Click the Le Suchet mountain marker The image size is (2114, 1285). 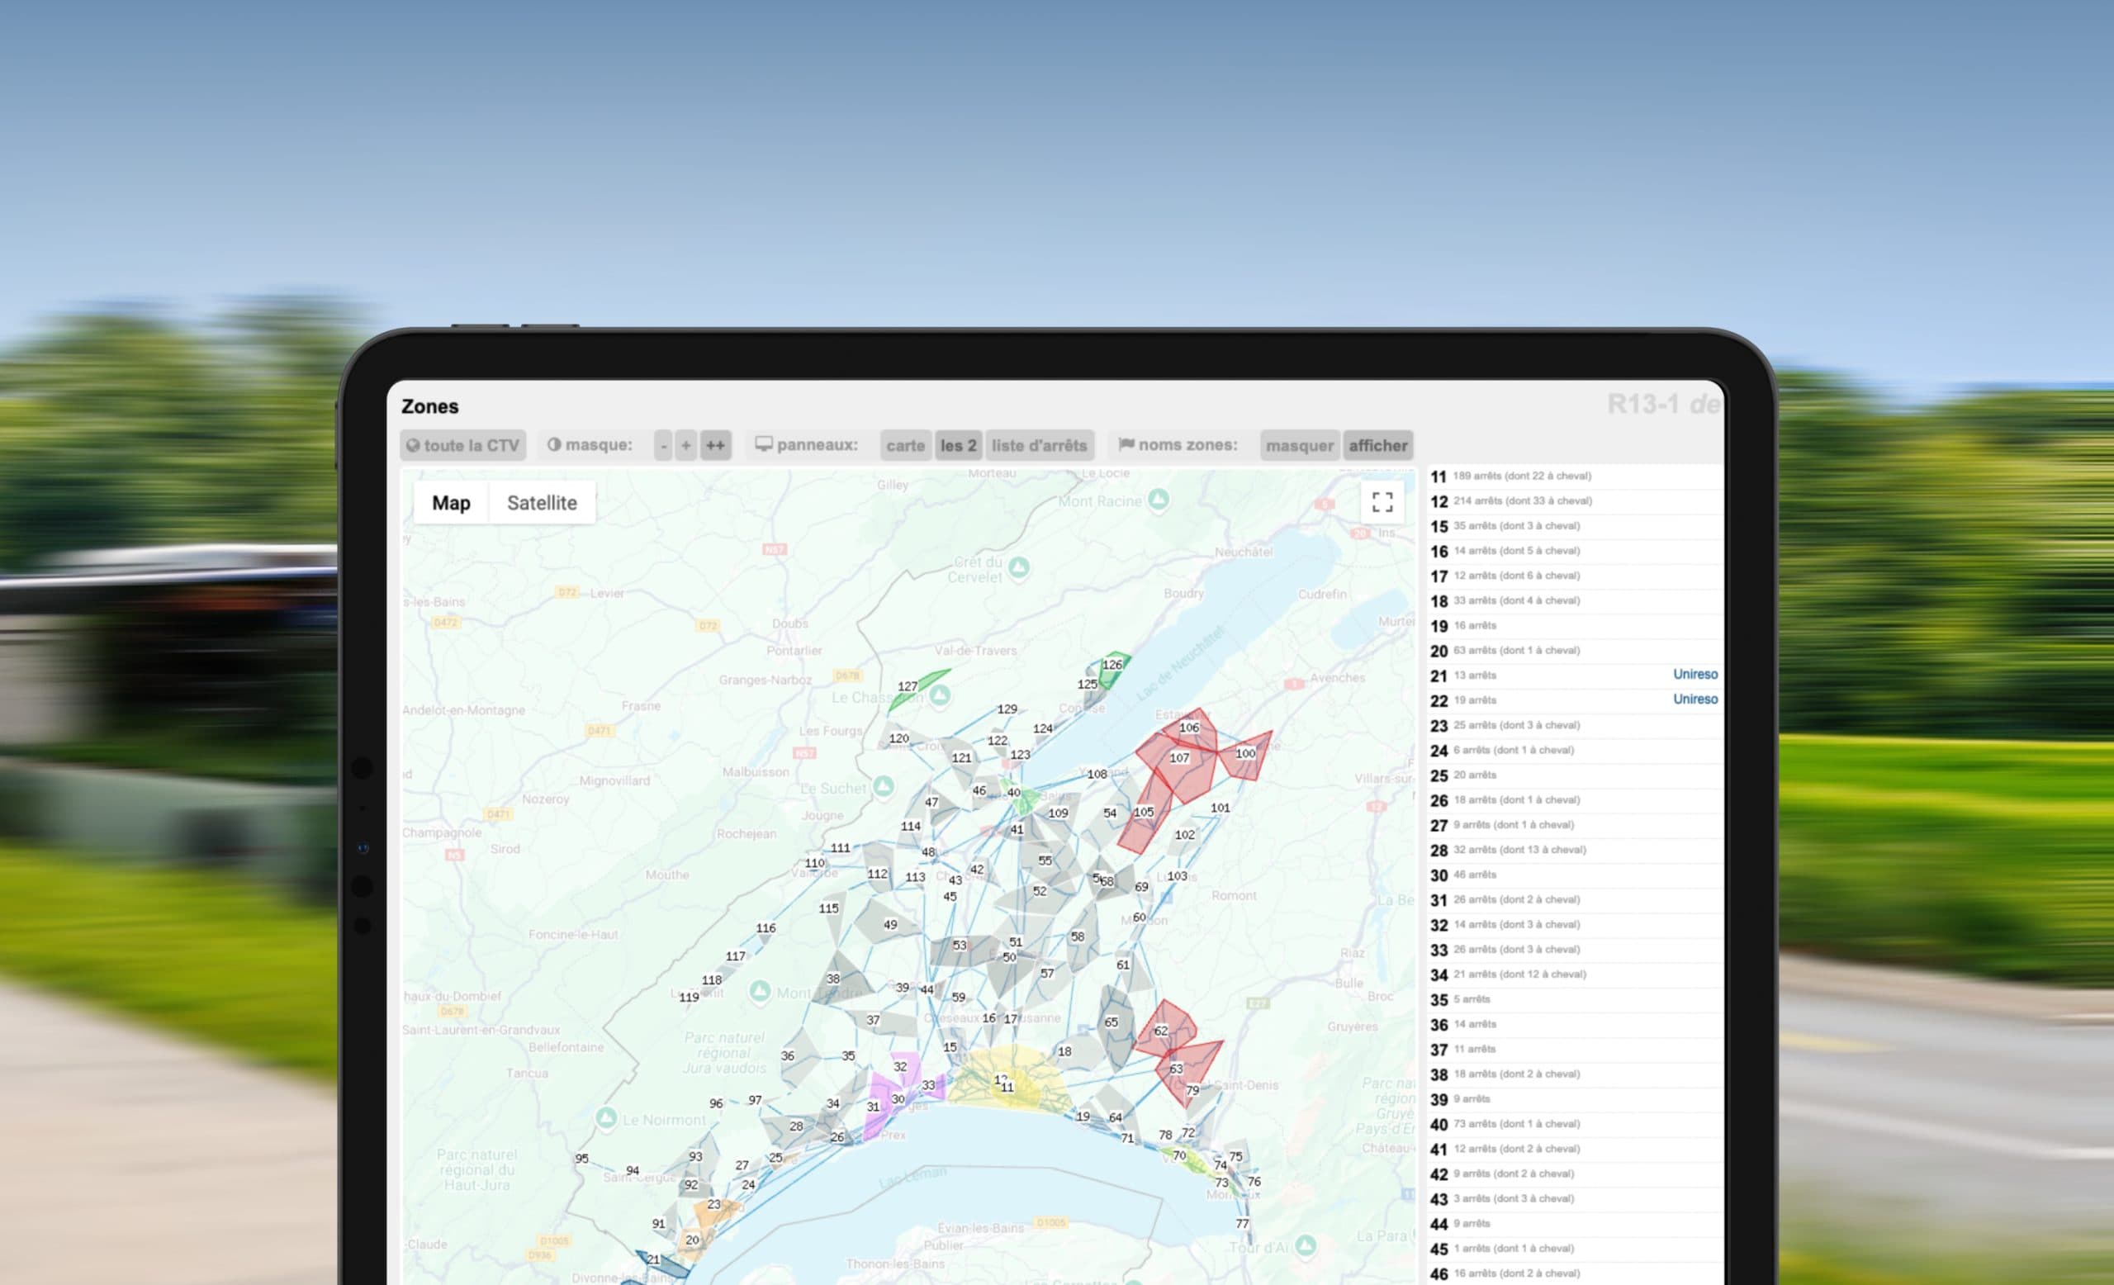click(x=883, y=787)
